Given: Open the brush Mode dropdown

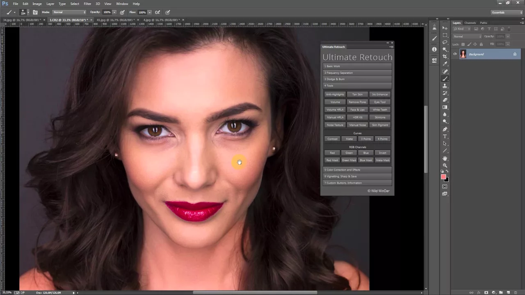Looking at the screenshot, I should 69,12.
